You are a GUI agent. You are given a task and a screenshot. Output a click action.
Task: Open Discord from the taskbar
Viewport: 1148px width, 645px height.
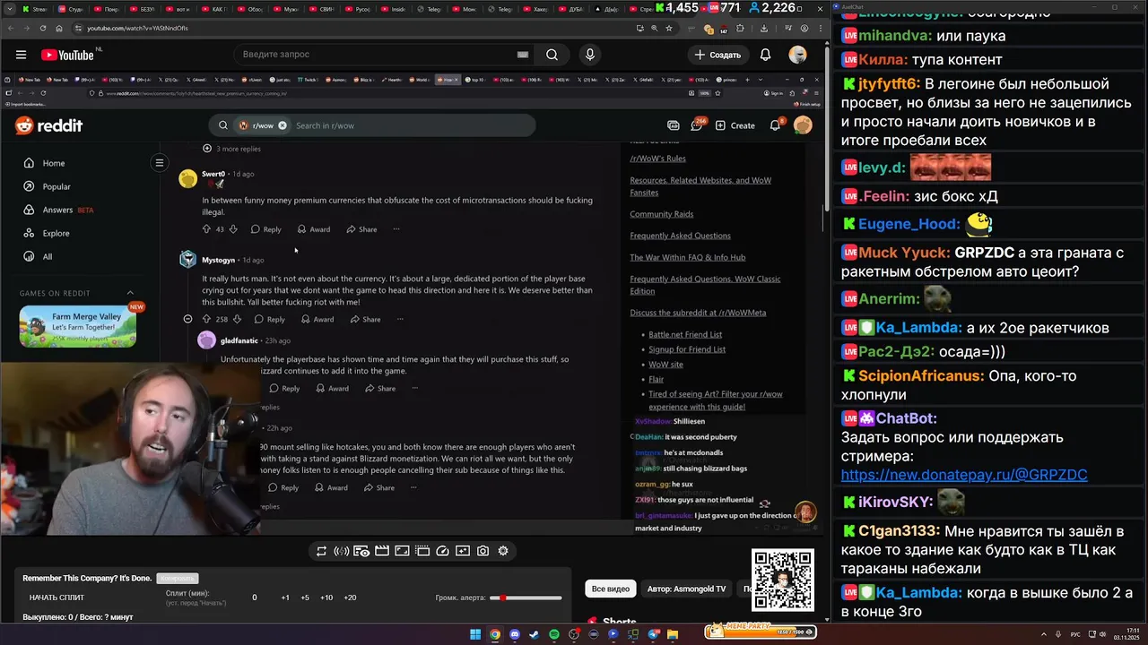[515, 634]
